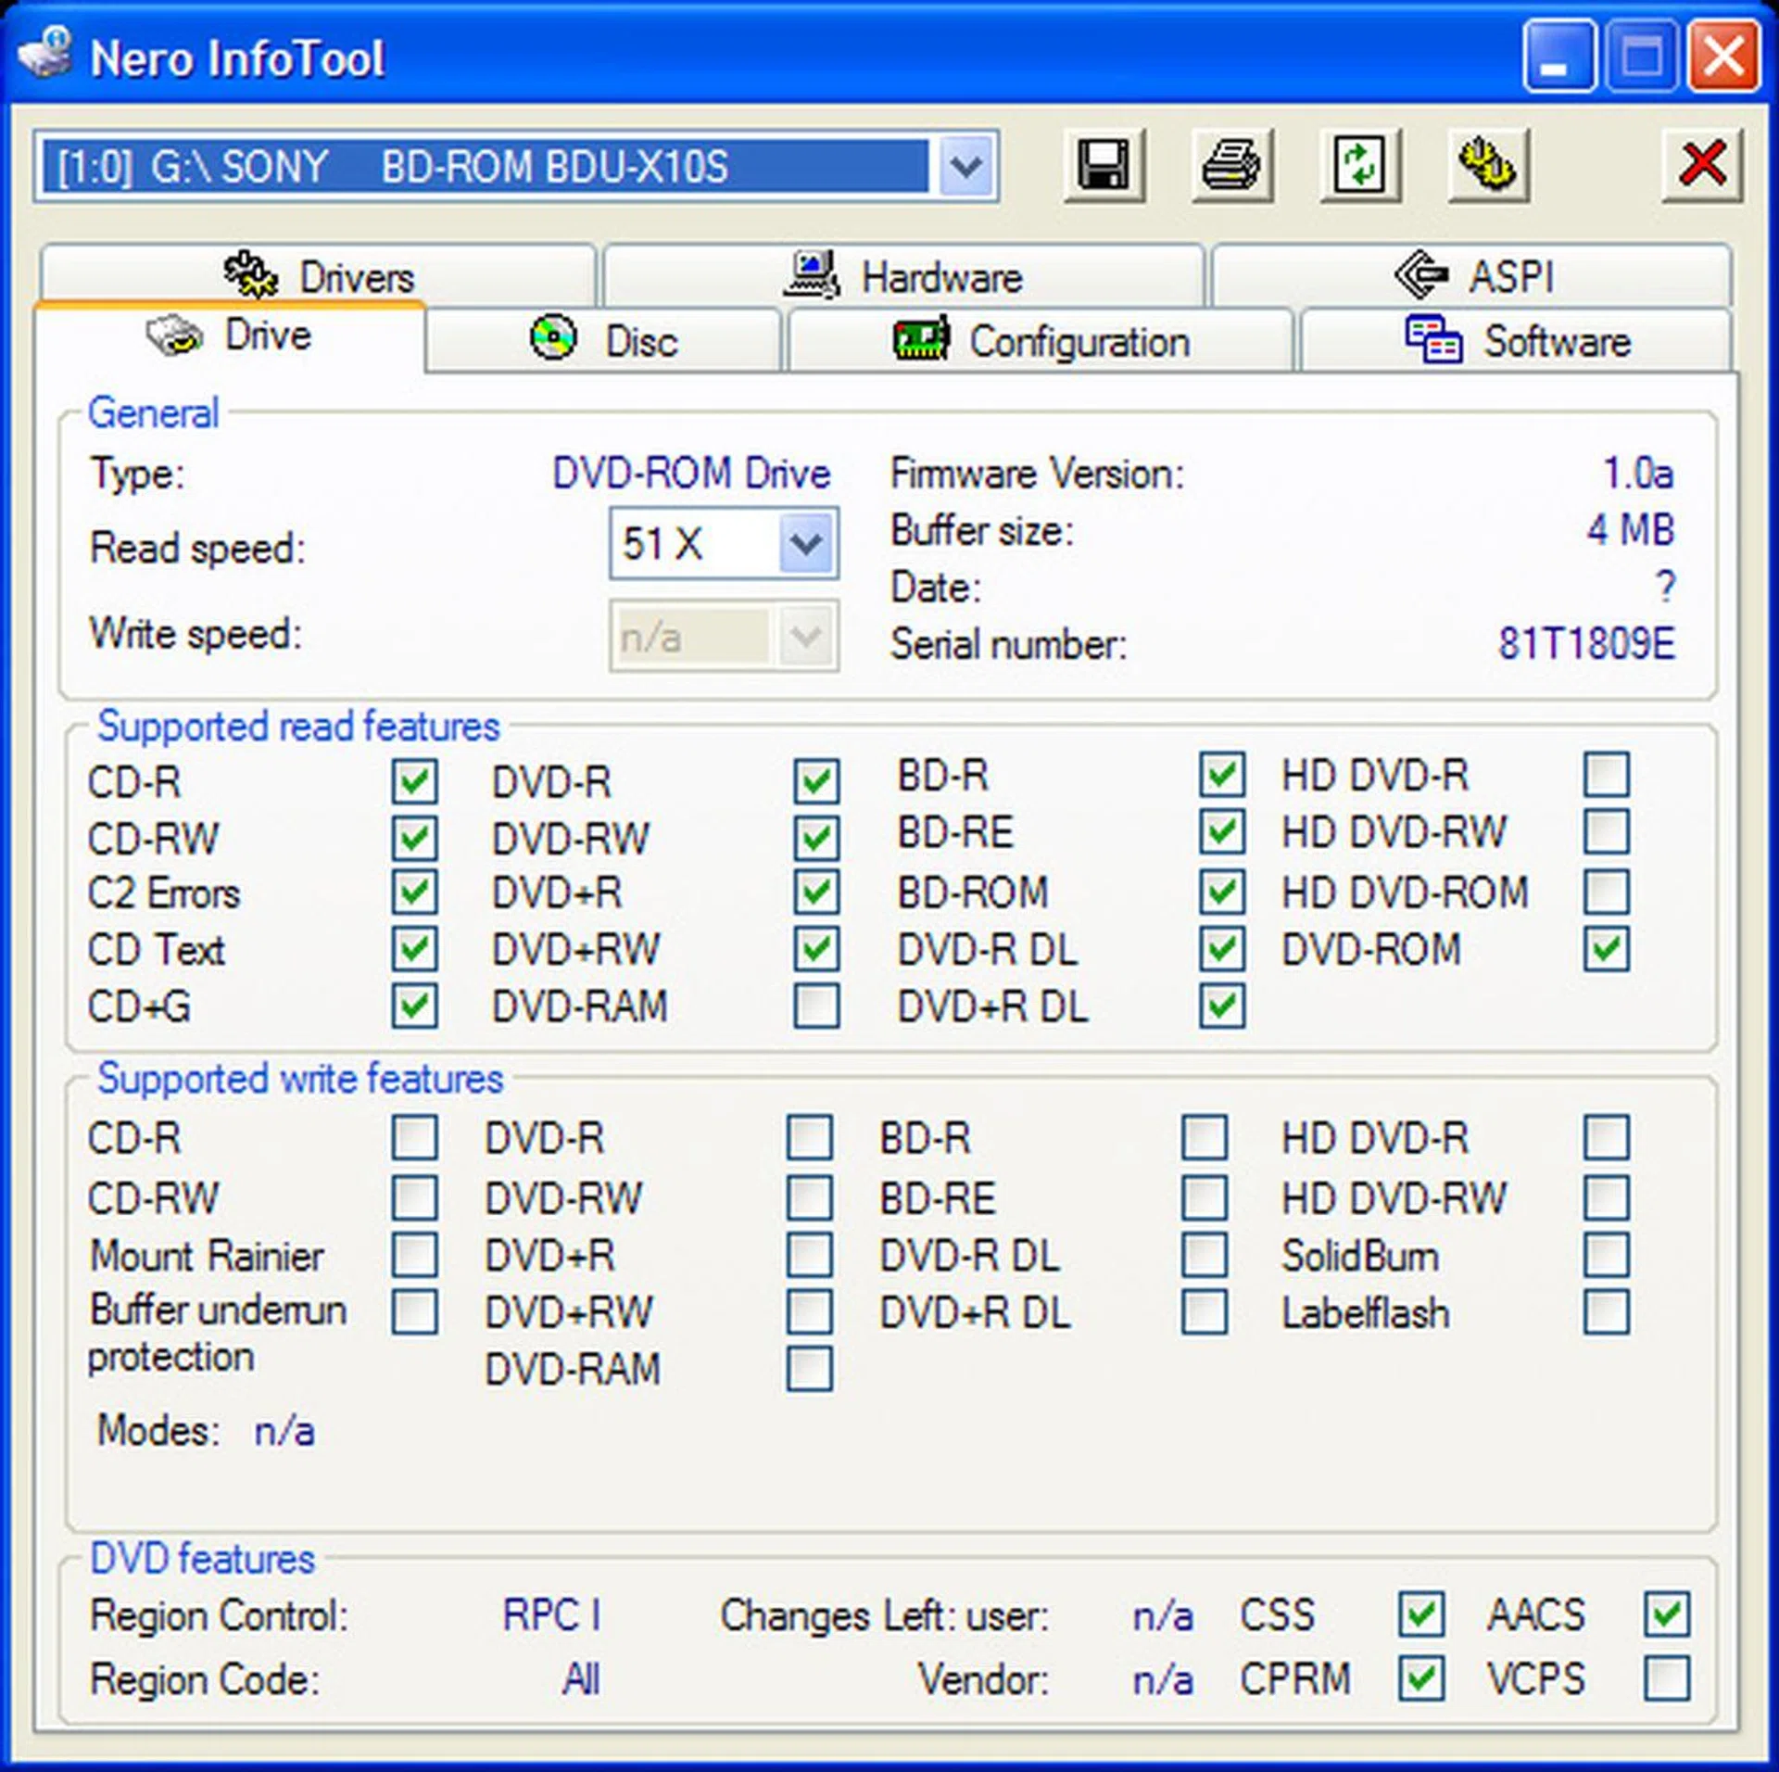The width and height of the screenshot is (1779, 1772).
Task: Open the drive selection dropdown
Action: 965,167
